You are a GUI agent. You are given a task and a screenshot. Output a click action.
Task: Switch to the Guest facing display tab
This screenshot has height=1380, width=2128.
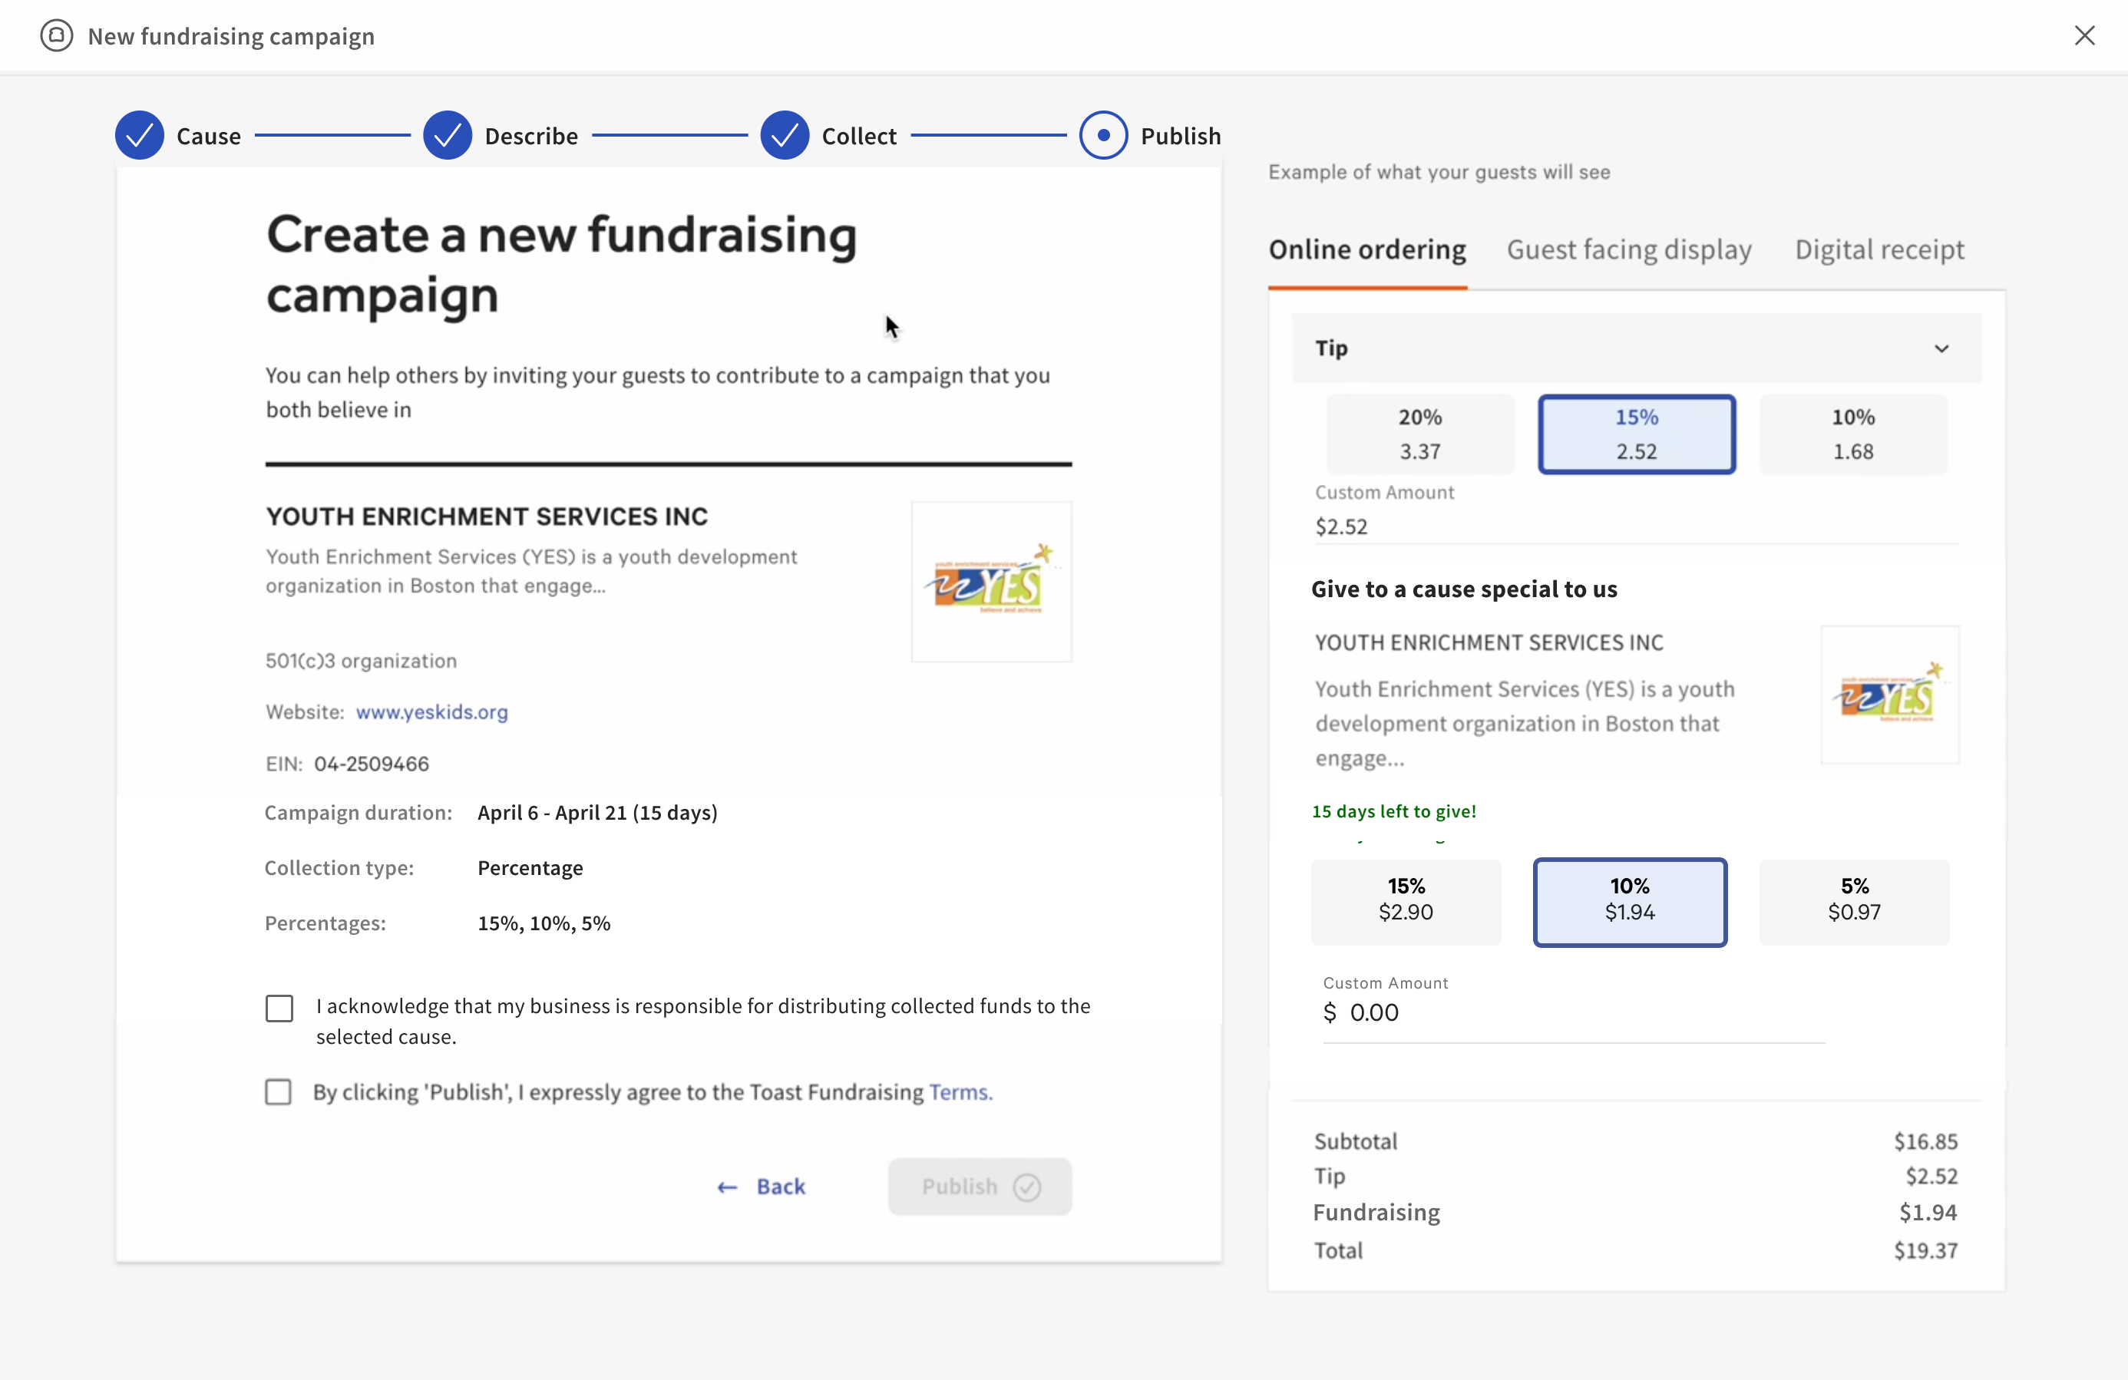1628,249
